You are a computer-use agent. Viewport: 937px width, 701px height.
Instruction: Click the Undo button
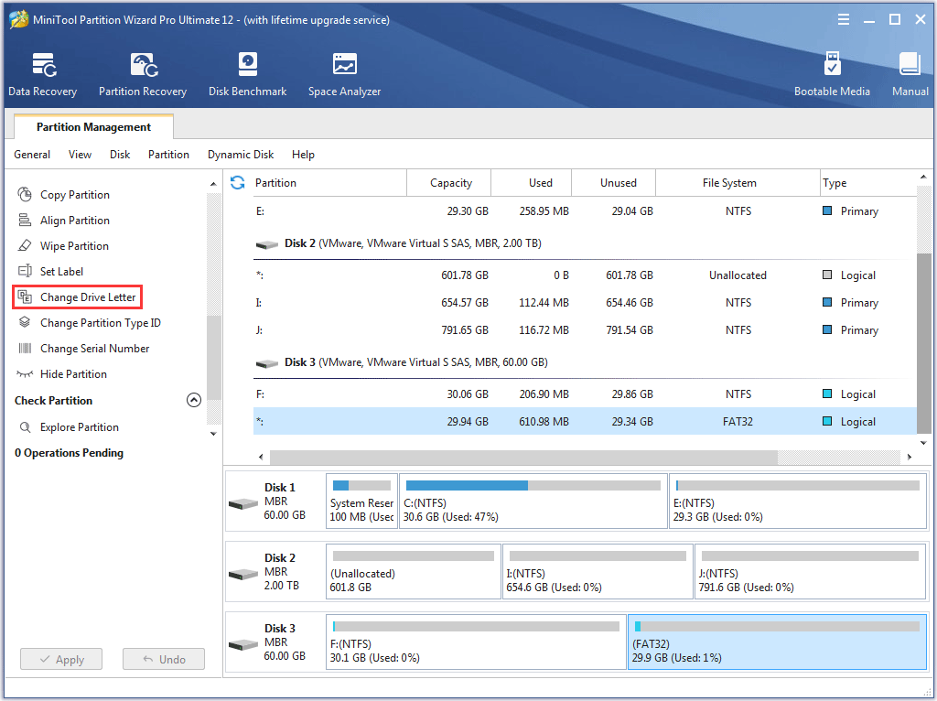click(164, 659)
